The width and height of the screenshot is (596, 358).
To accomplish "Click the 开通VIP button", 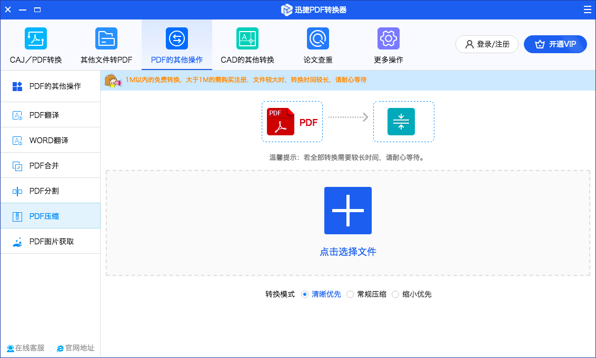I will click(555, 44).
